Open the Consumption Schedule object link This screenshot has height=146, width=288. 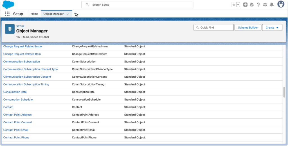(x=18, y=99)
